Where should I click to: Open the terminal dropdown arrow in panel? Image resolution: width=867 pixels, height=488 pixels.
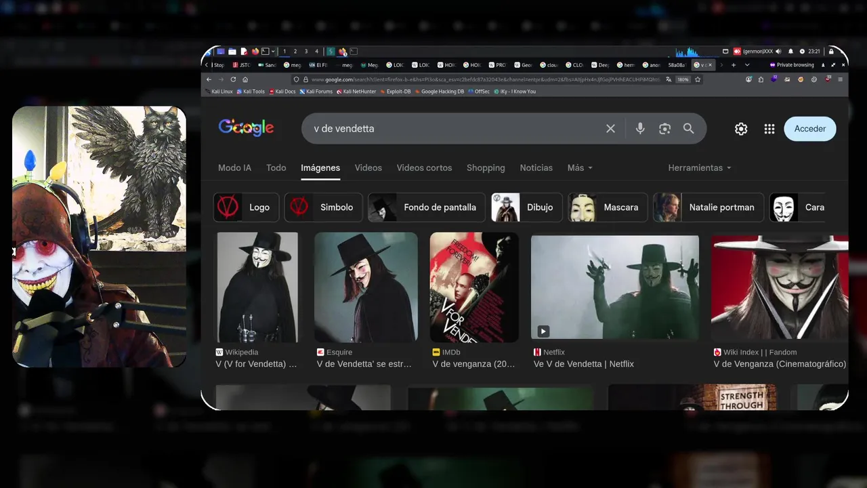point(273,52)
